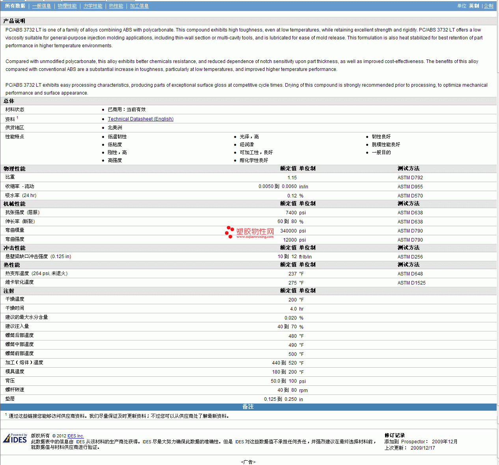Screen dimensions: 499x465
Task: Click the 螺筒后部温度 row label
Action: (x=20, y=335)
